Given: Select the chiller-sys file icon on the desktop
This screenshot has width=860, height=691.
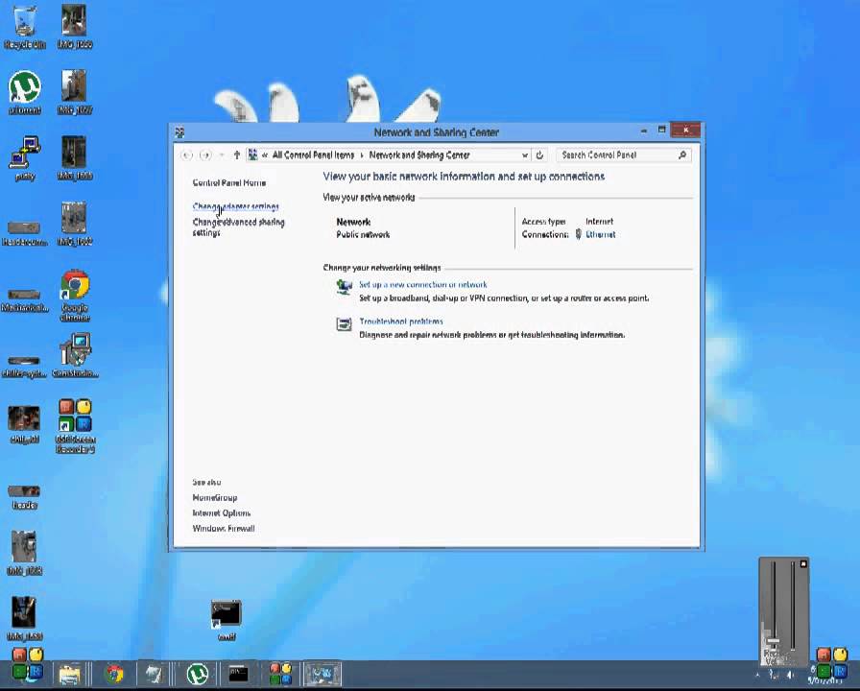Looking at the screenshot, I should 24,367.
